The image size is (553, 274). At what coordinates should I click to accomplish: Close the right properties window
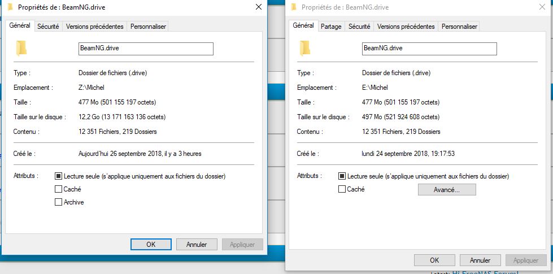(542, 7)
